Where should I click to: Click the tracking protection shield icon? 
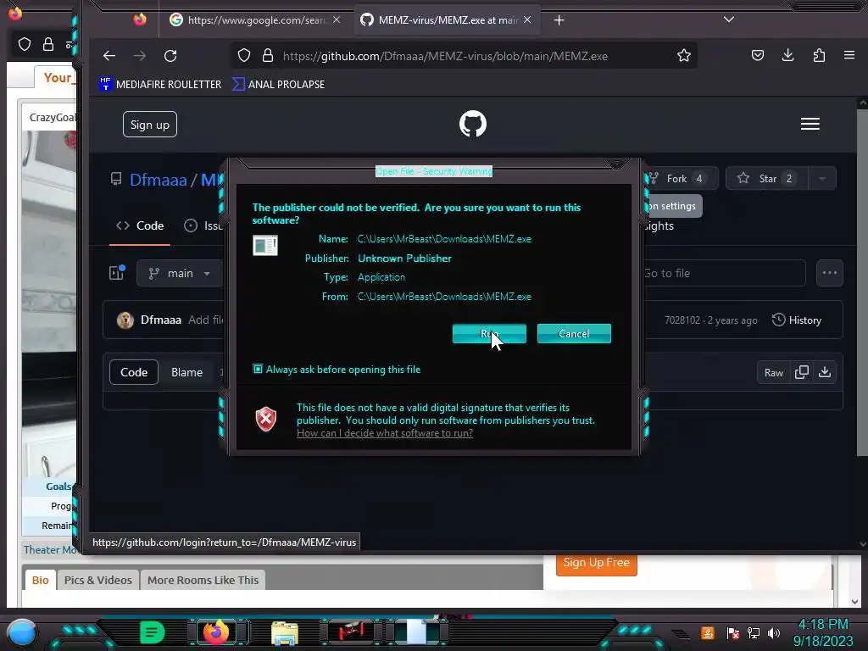(244, 56)
